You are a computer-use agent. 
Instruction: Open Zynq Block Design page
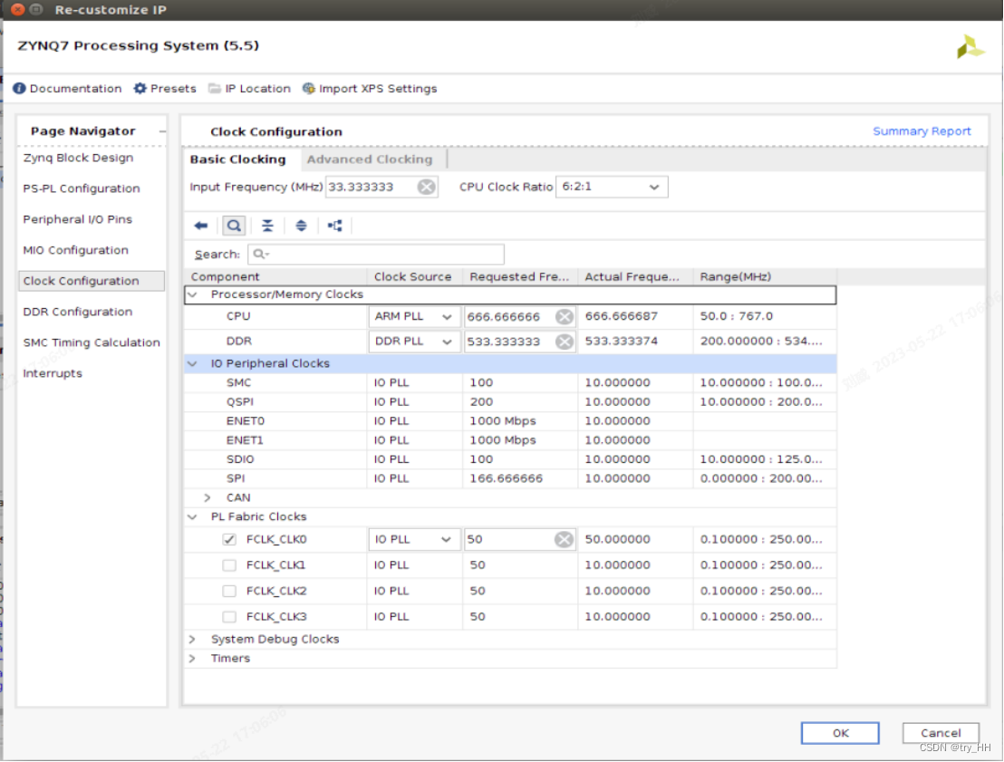[78, 159]
